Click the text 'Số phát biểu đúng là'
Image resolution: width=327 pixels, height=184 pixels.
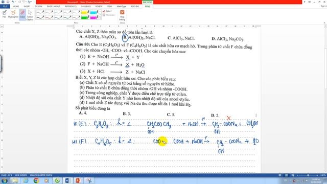coord(93,108)
